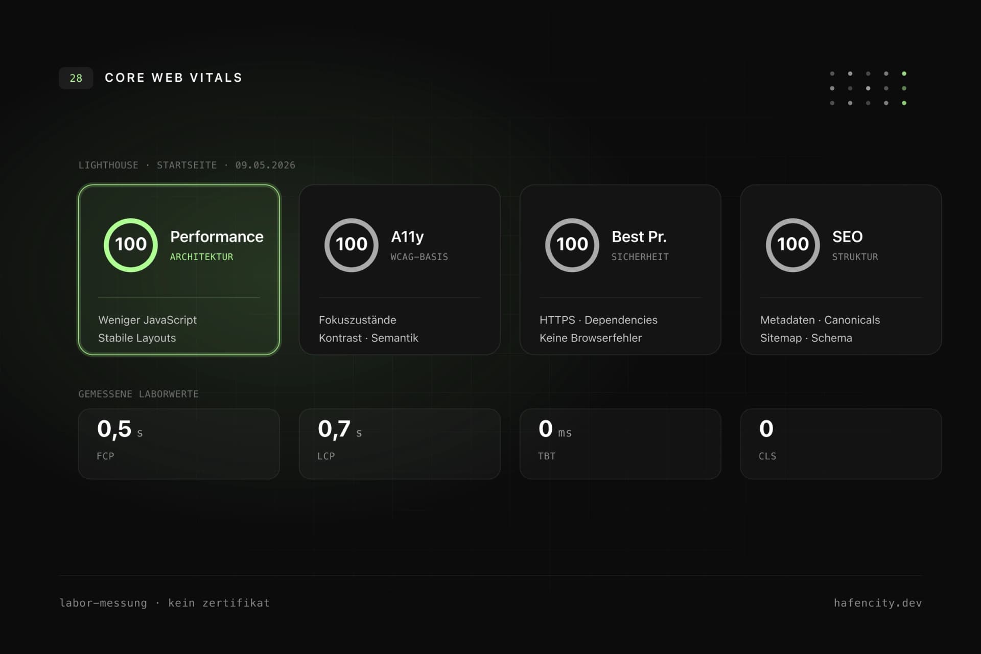Click the SEO 100 score ring
Screen dimensions: 981x654
click(793, 245)
